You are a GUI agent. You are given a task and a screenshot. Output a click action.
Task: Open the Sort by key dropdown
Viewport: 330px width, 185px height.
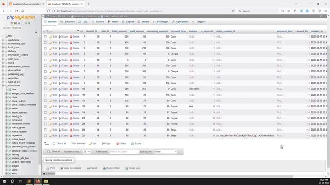[x=166, y=152]
